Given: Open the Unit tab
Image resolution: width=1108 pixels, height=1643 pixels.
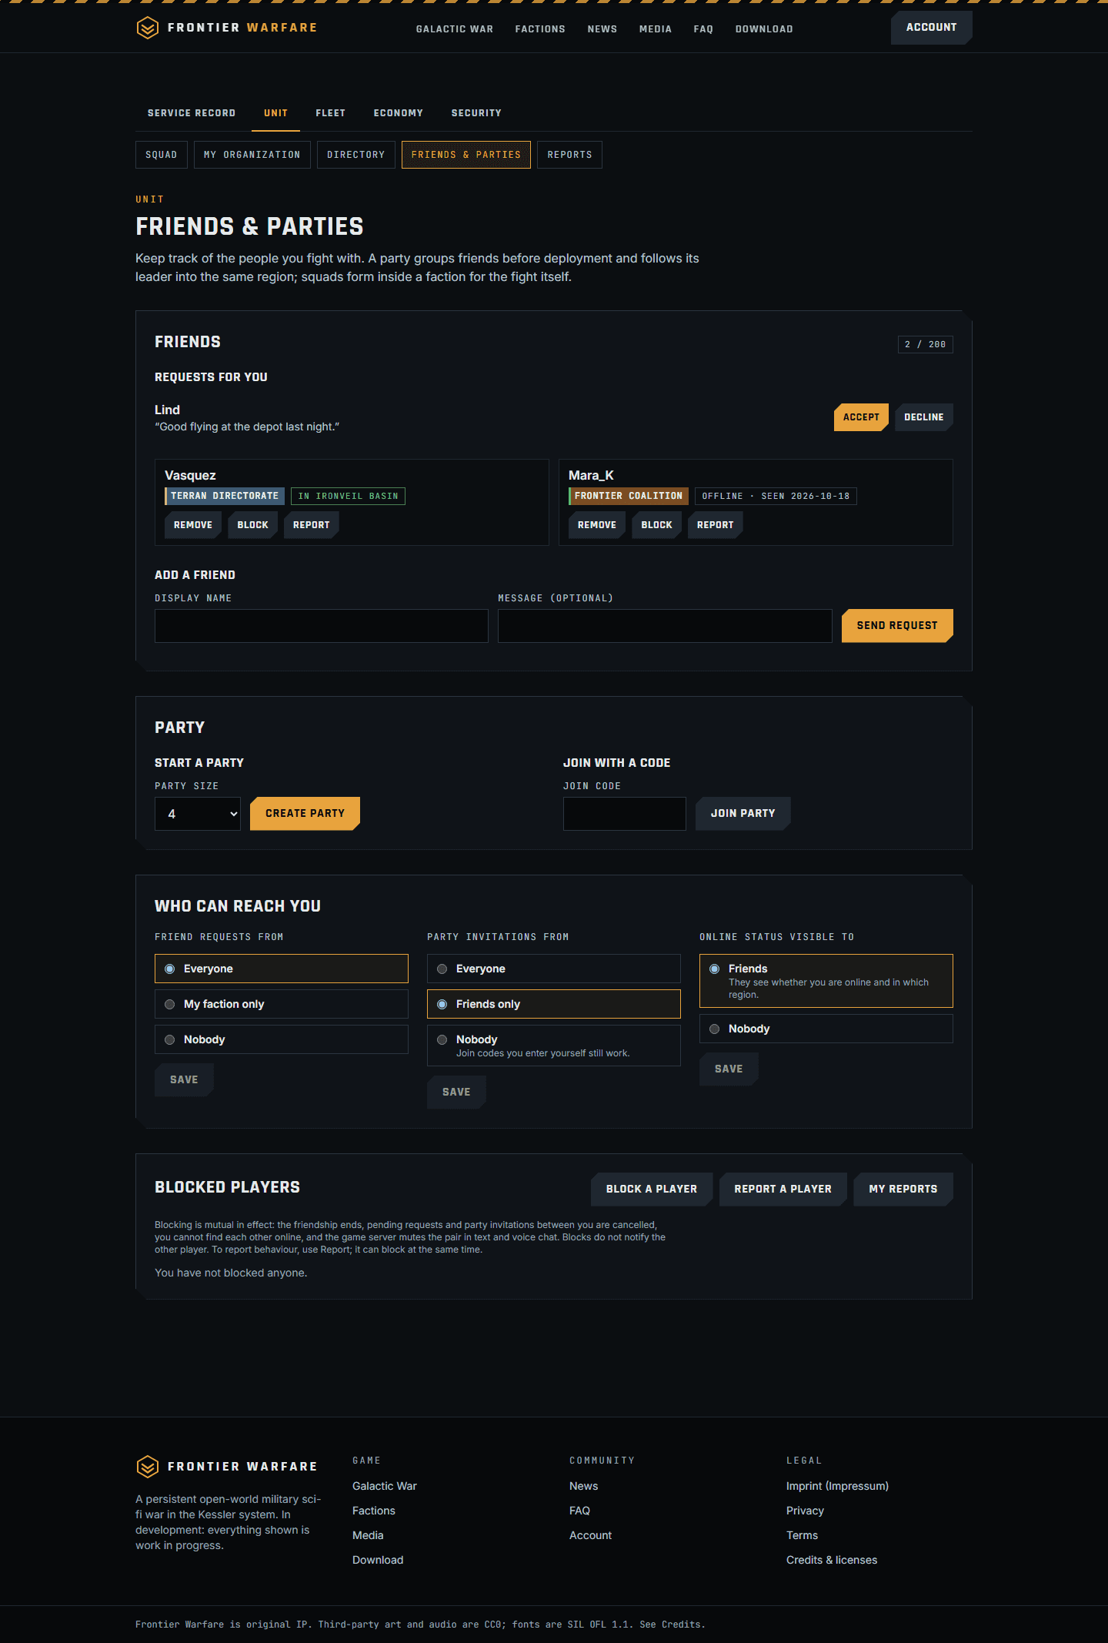Looking at the screenshot, I should (275, 113).
